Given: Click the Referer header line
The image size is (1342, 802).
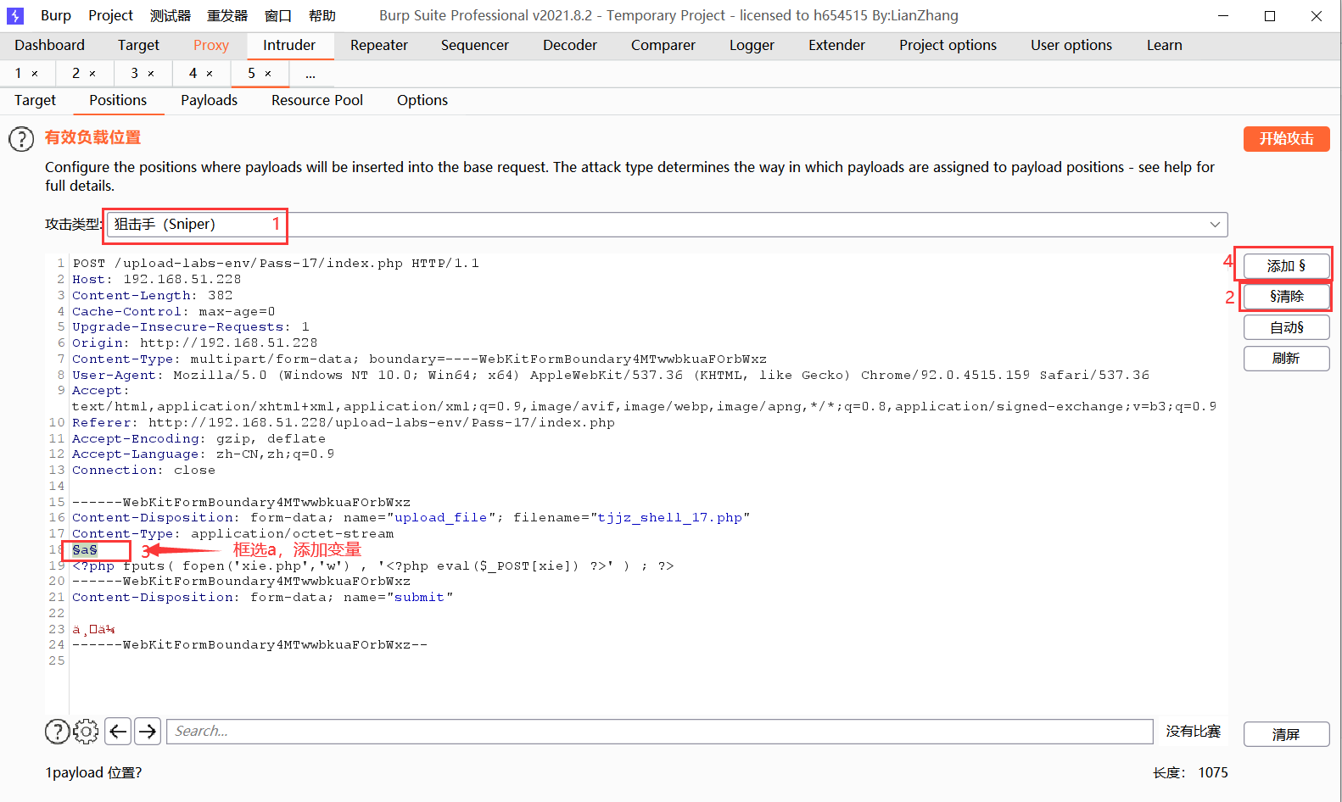Looking at the screenshot, I should (x=344, y=422).
